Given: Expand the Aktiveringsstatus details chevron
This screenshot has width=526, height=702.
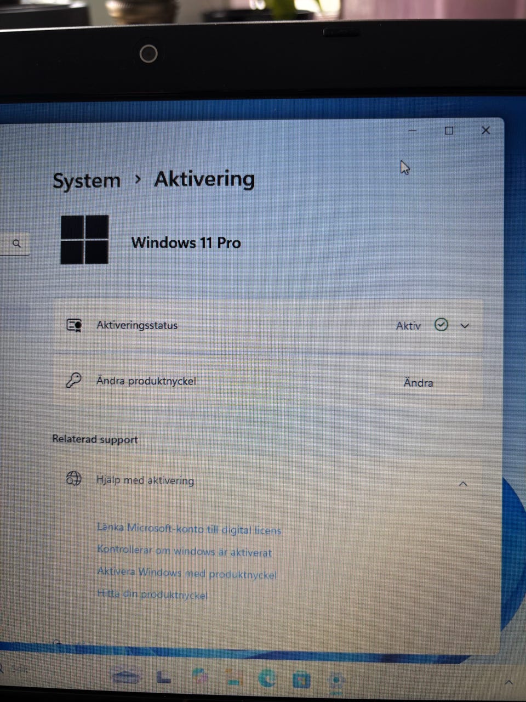Looking at the screenshot, I should click(465, 326).
